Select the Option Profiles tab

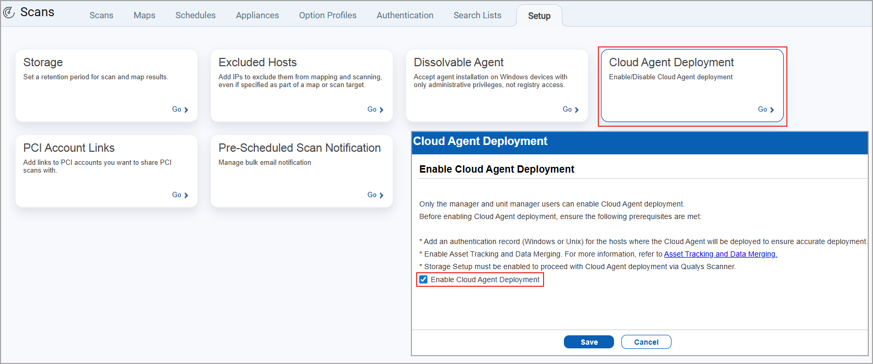click(x=328, y=16)
